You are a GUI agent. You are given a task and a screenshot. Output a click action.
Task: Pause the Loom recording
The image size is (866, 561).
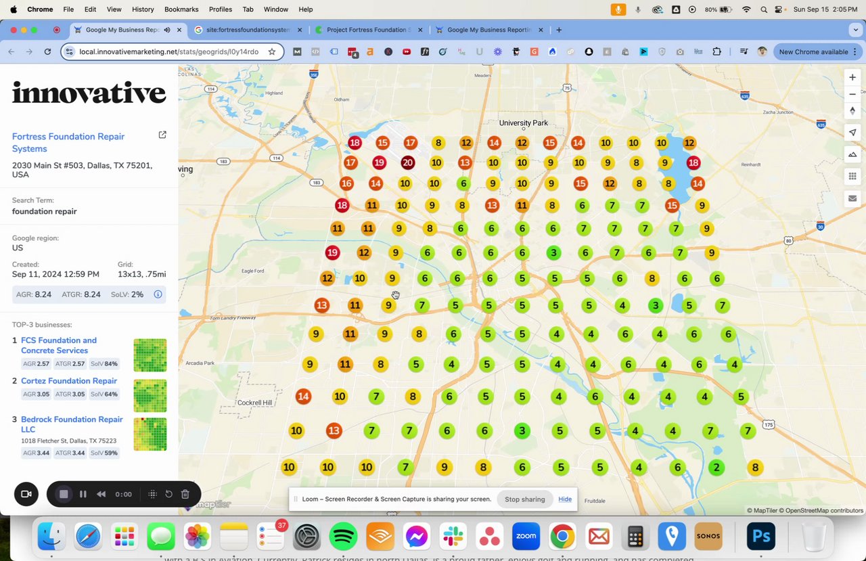pyautogui.click(x=83, y=494)
